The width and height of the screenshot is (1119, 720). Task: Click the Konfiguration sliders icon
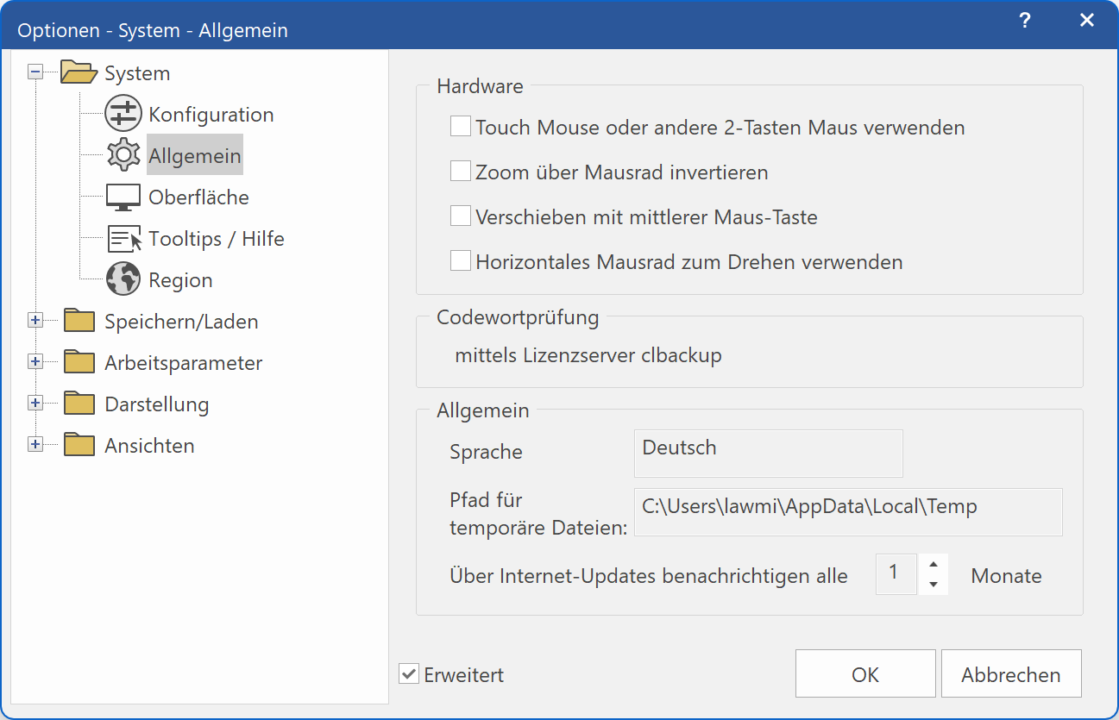click(123, 114)
